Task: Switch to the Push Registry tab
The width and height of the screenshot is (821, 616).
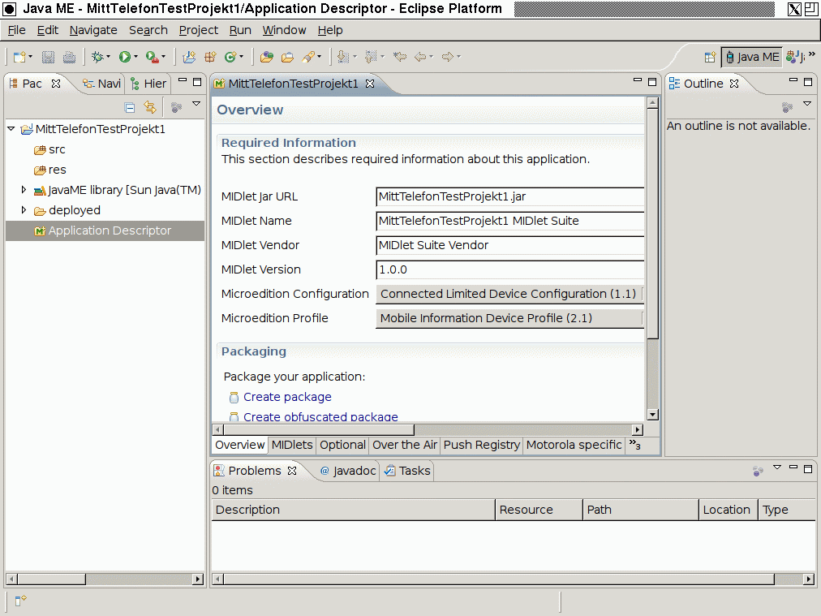Action: 482,445
